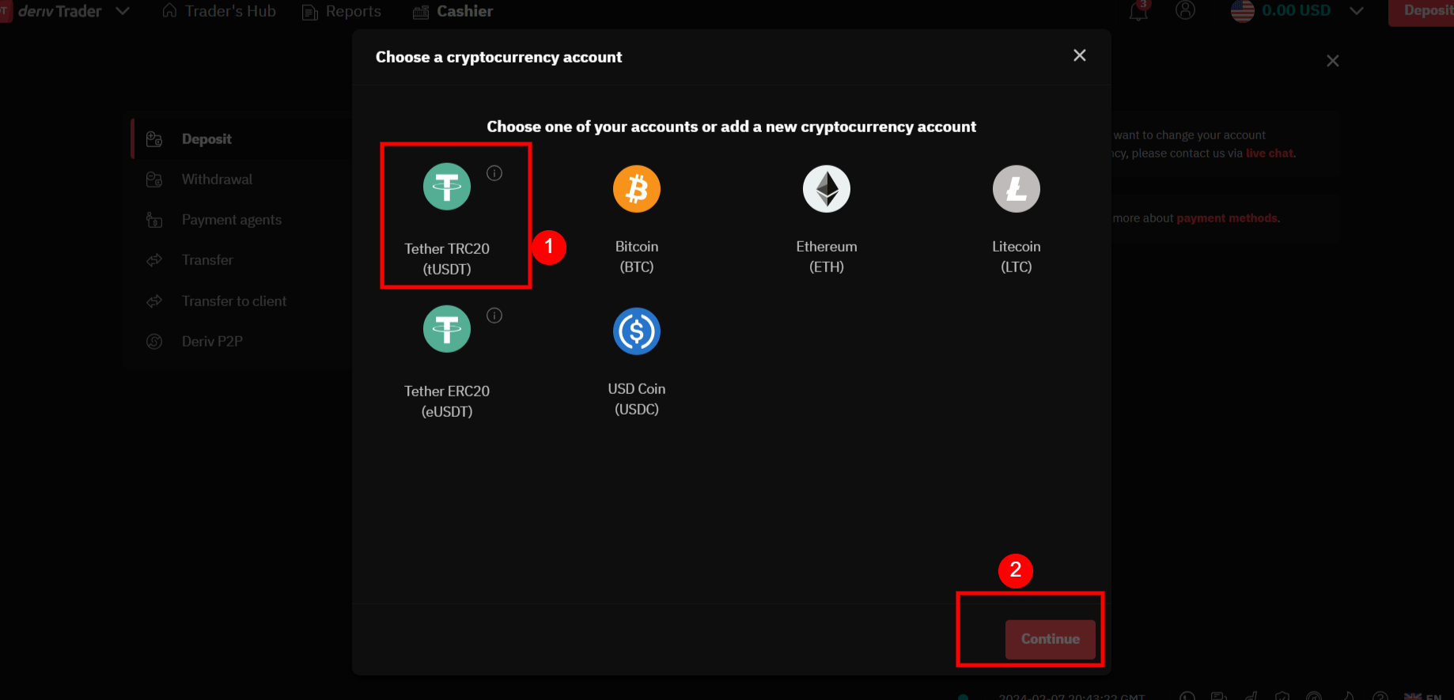Select the Tether ERC20 (eUSDT) coin icon
The width and height of the screenshot is (1454, 700).
pos(447,329)
